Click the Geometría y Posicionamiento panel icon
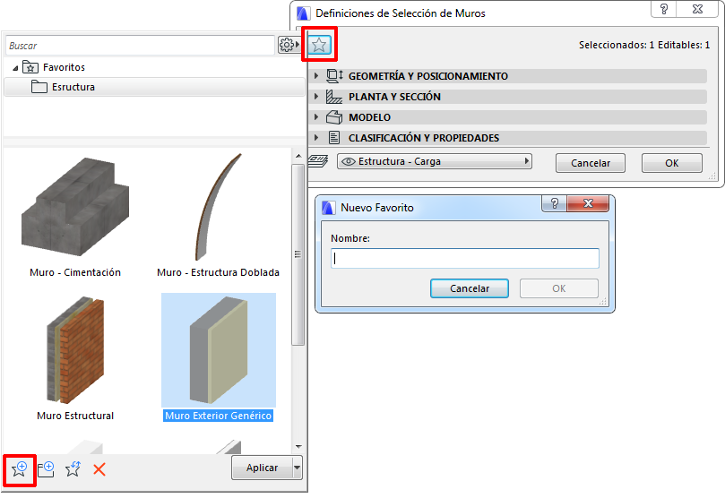The image size is (725, 498). tap(334, 76)
